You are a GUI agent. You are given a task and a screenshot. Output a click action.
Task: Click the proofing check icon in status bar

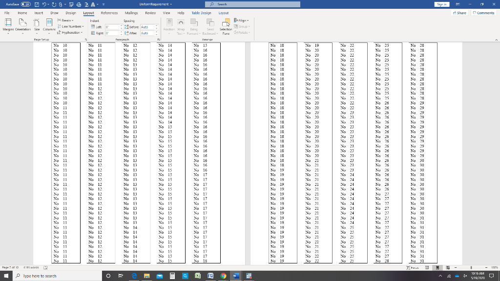pyautogui.click(x=45, y=268)
